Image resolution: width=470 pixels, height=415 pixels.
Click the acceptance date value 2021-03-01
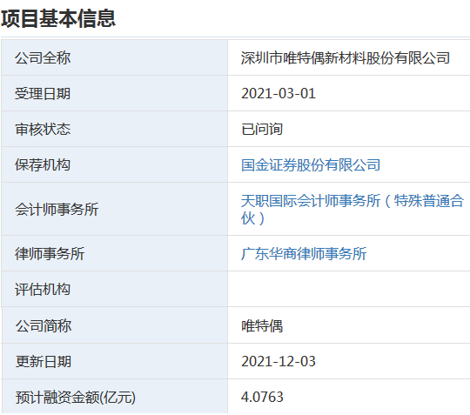point(279,93)
